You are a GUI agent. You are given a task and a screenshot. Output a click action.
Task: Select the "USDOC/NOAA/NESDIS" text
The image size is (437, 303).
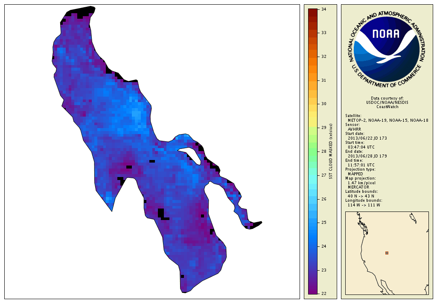[x=387, y=103]
